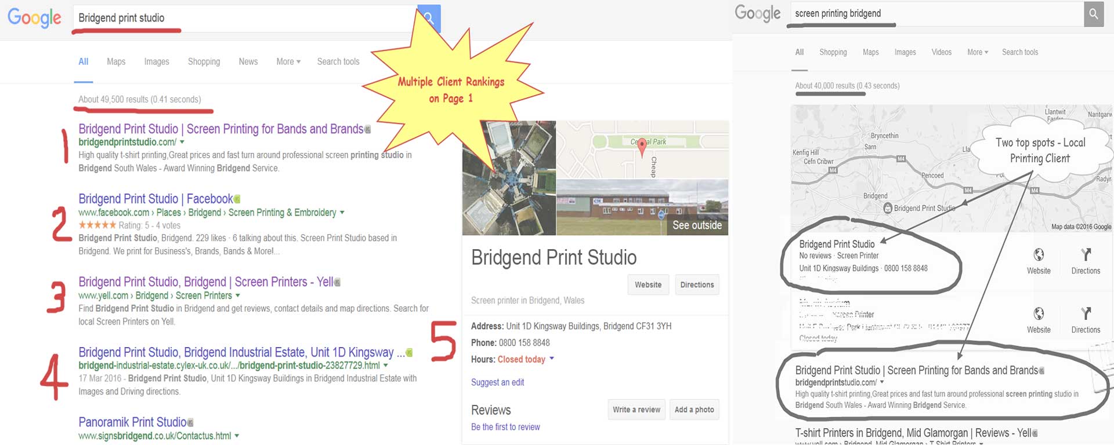Expand arrow next to bridgendprintstudio.com URL, left result
1114x445 pixels.
point(182,142)
